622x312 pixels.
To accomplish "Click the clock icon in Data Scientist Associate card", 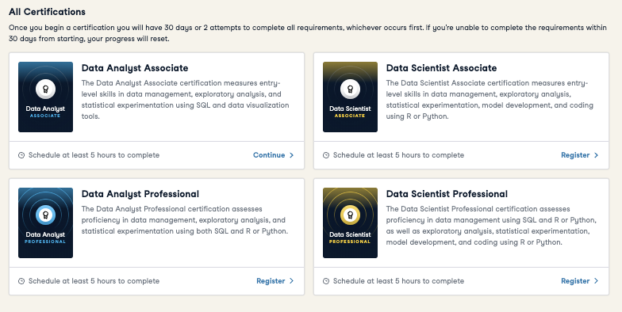I will tap(326, 155).
